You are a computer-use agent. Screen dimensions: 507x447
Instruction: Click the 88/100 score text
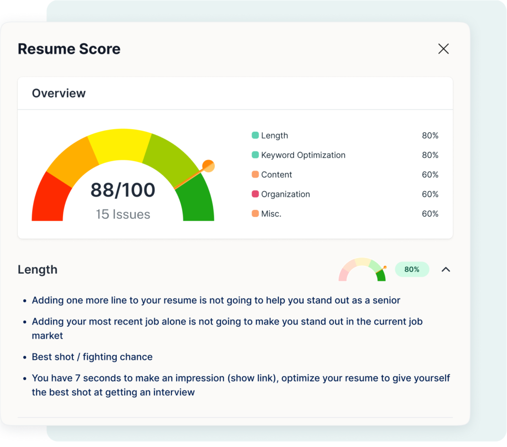123,190
